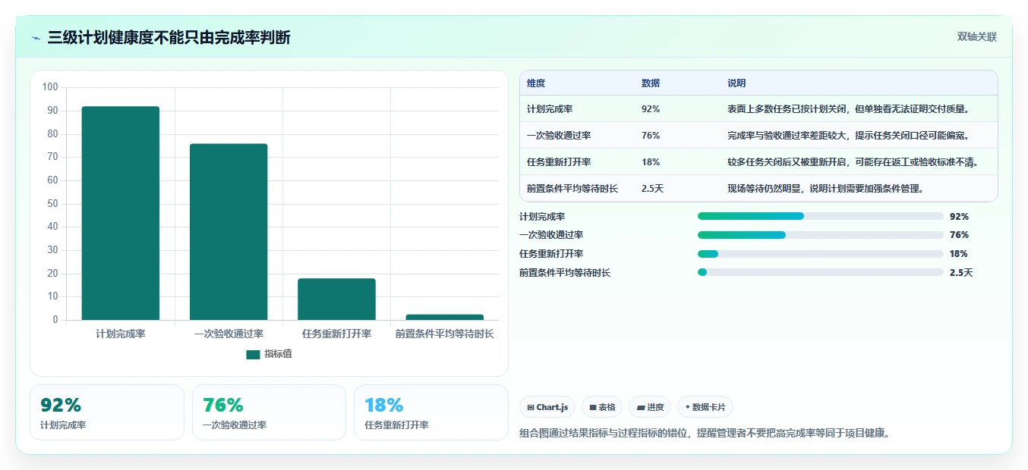Open the 18% 任务重新打开率 data card
The width and height of the screenshot is (1028, 470).
coord(430,412)
